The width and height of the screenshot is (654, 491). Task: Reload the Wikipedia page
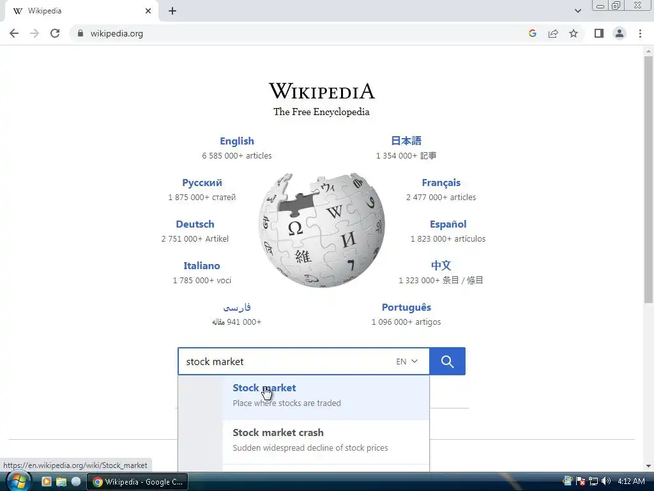point(55,33)
